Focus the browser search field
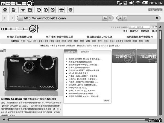The image size is (164, 123). pyautogui.click(x=141, y=18)
